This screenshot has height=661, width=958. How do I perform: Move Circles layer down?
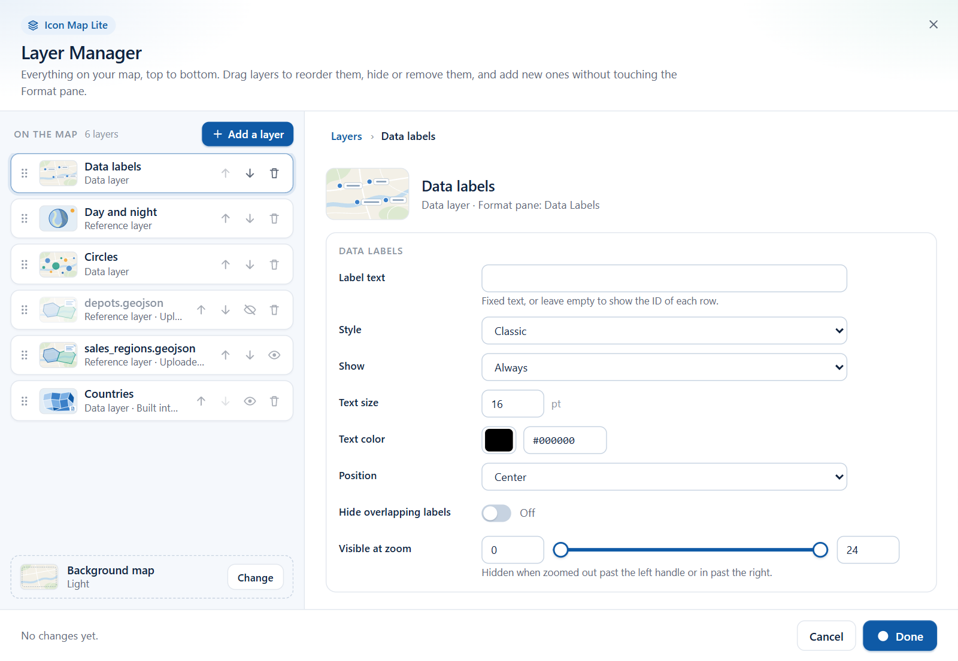[250, 264]
